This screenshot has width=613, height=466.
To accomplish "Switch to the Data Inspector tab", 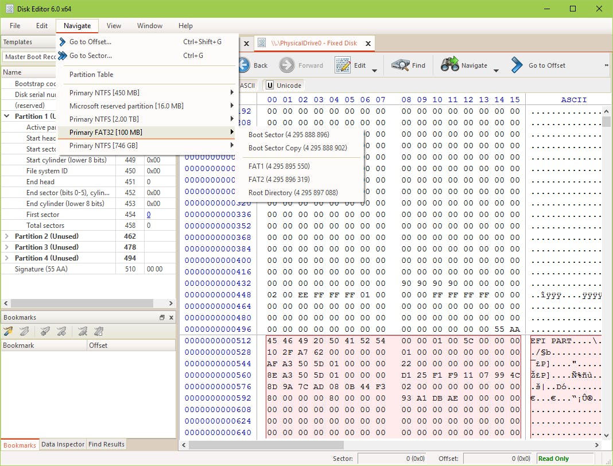I will (63, 444).
